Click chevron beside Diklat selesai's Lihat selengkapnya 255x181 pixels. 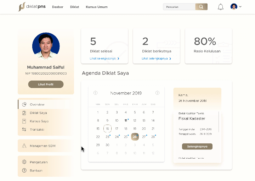(x=118, y=59)
